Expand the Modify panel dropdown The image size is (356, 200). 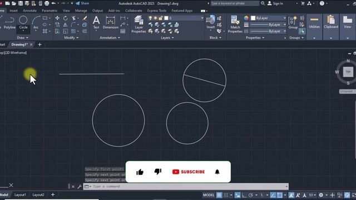pyautogui.click(x=71, y=38)
